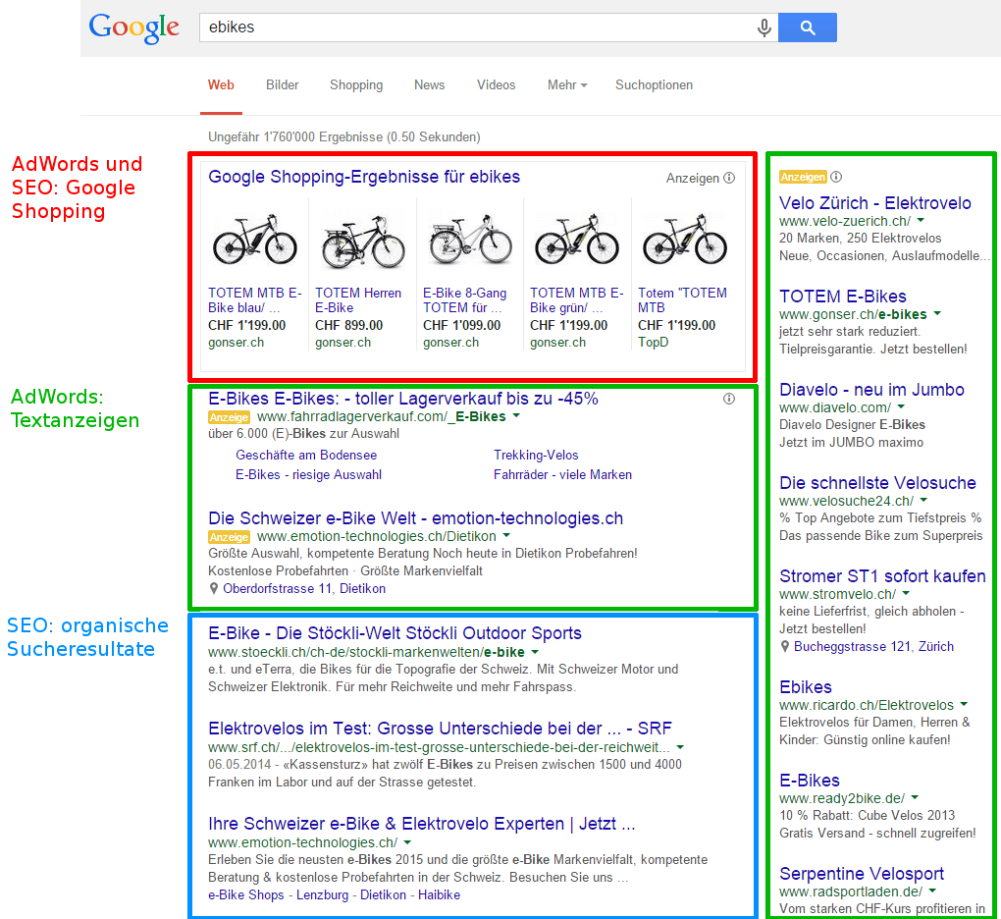The image size is (1001, 919).
Task: Expand arrow next to diavelo.com URL
Action: click(902, 406)
